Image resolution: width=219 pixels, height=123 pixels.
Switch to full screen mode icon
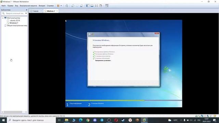[96, 6]
